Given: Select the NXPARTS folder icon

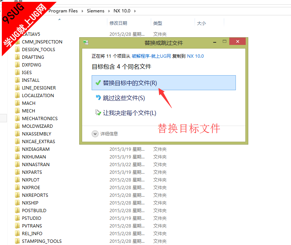Looking at the screenshot, I should (18, 172).
